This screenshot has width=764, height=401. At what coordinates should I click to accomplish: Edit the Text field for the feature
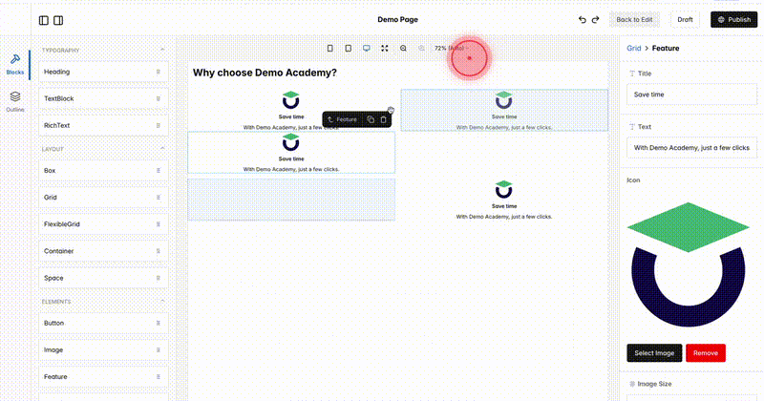[691, 148]
